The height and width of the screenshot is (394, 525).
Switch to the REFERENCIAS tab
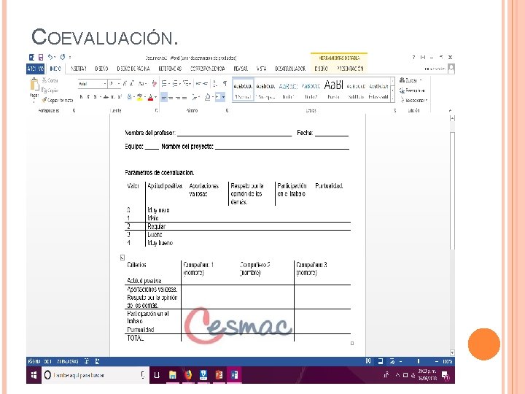click(170, 69)
